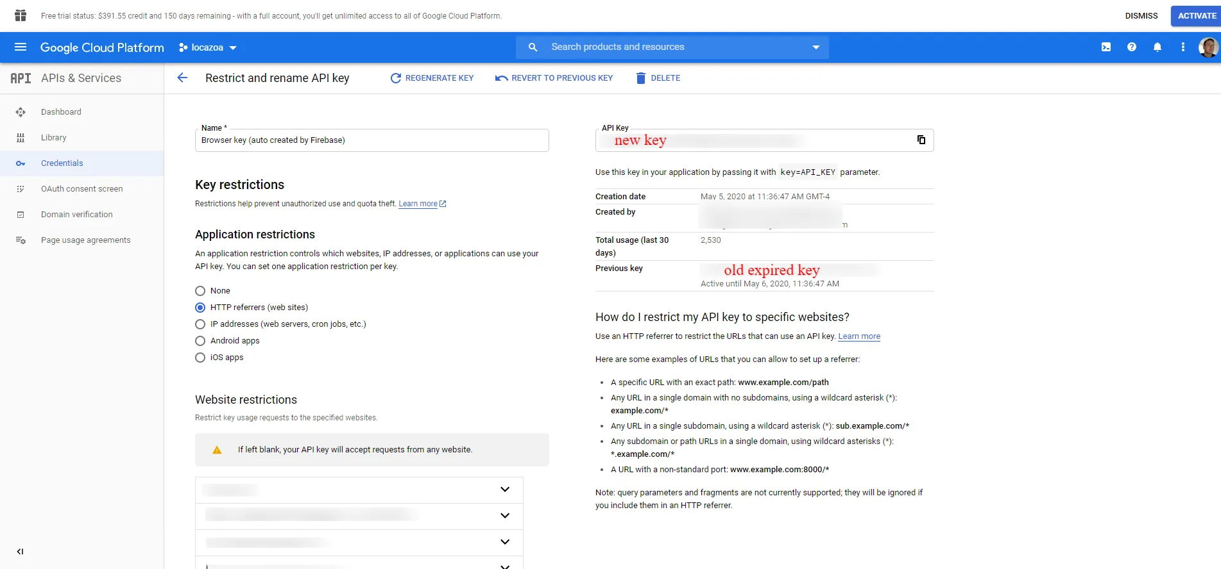Viewport: 1221px width, 569px height.
Task: Open the hamburger navigation menu
Action: tap(21, 47)
